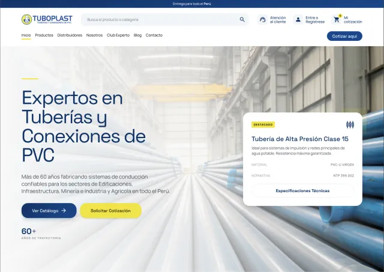Screen dimensions: 384x272
Task: Click the search magnifier icon
Action: pos(242,20)
